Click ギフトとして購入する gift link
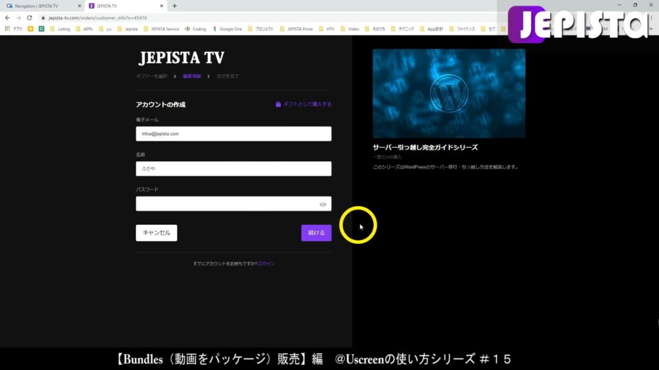The height and width of the screenshot is (370, 659). point(304,104)
